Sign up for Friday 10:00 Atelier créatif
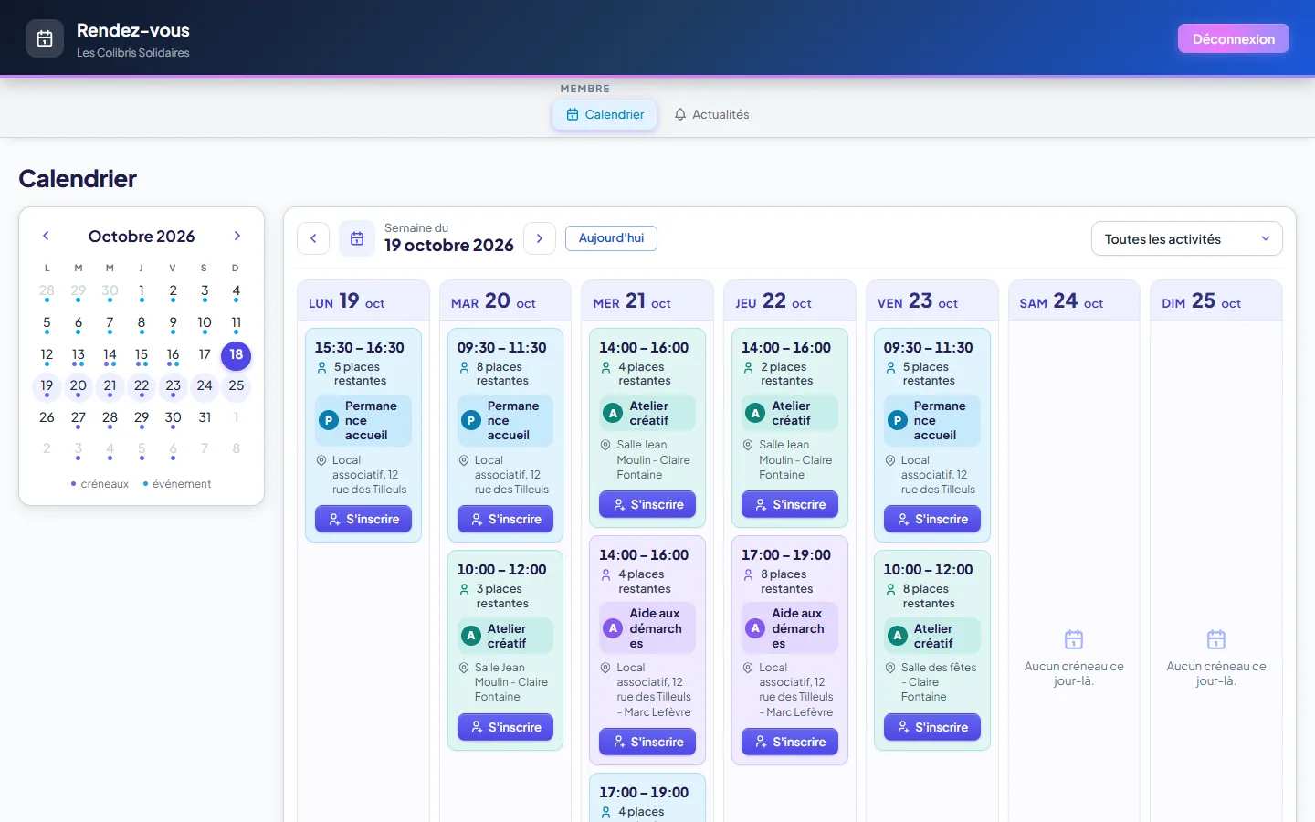1315x822 pixels. pos(932,727)
